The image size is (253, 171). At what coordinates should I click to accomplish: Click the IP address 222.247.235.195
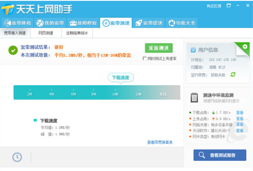[x=222, y=60]
